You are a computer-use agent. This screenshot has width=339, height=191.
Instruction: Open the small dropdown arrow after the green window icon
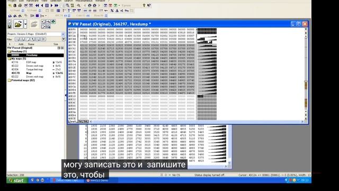click(x=119, y=5)
